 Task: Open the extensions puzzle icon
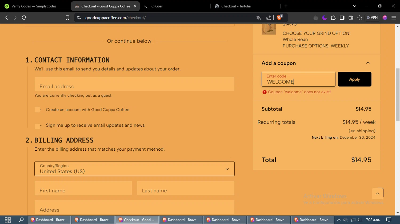pos(333,18)
